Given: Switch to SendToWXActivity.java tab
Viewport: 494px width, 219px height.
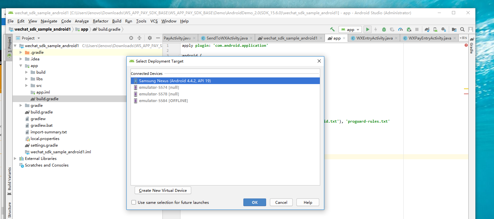Looking at the screenshot, I should pyautogui.click(x=227, y=38).
